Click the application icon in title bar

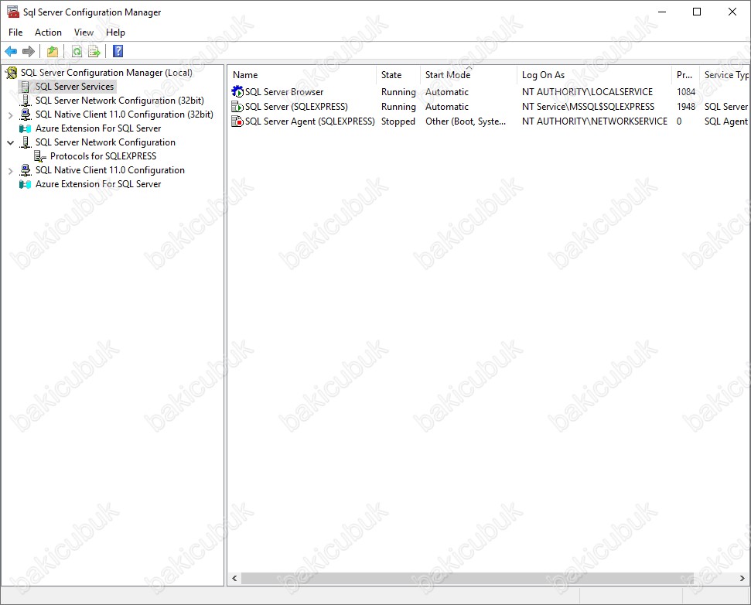(x=13, y=12)
